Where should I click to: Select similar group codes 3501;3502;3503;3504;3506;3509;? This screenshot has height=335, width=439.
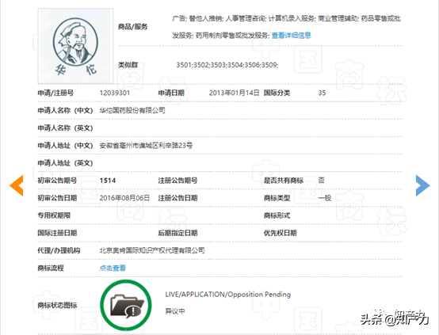coord(227,65)
